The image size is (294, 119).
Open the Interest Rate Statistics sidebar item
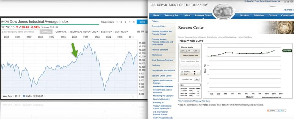click(x=163, y=86)
